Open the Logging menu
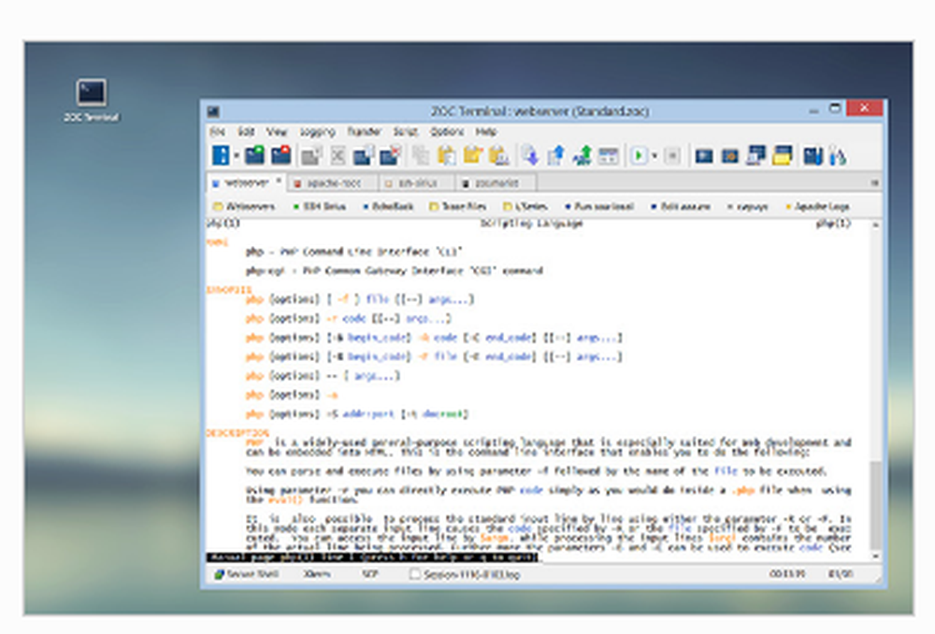The width and height of the screenshot is (935, 634). [317, 132]
